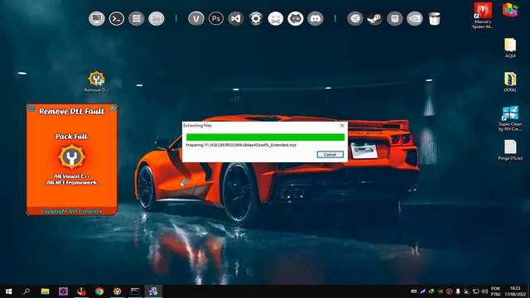The width and height of the screenshot is (530, 298).
Task: Switch to Chrome on the taskbar
Action: point(99,291)
